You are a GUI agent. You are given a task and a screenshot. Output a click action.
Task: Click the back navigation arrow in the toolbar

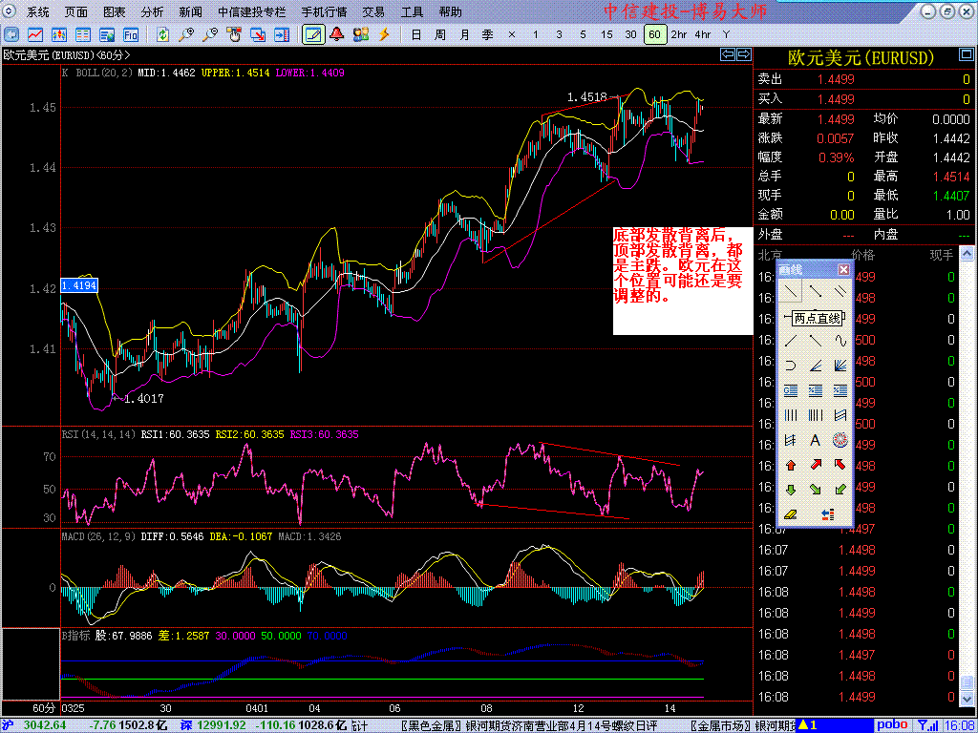[x=11, y=35]
